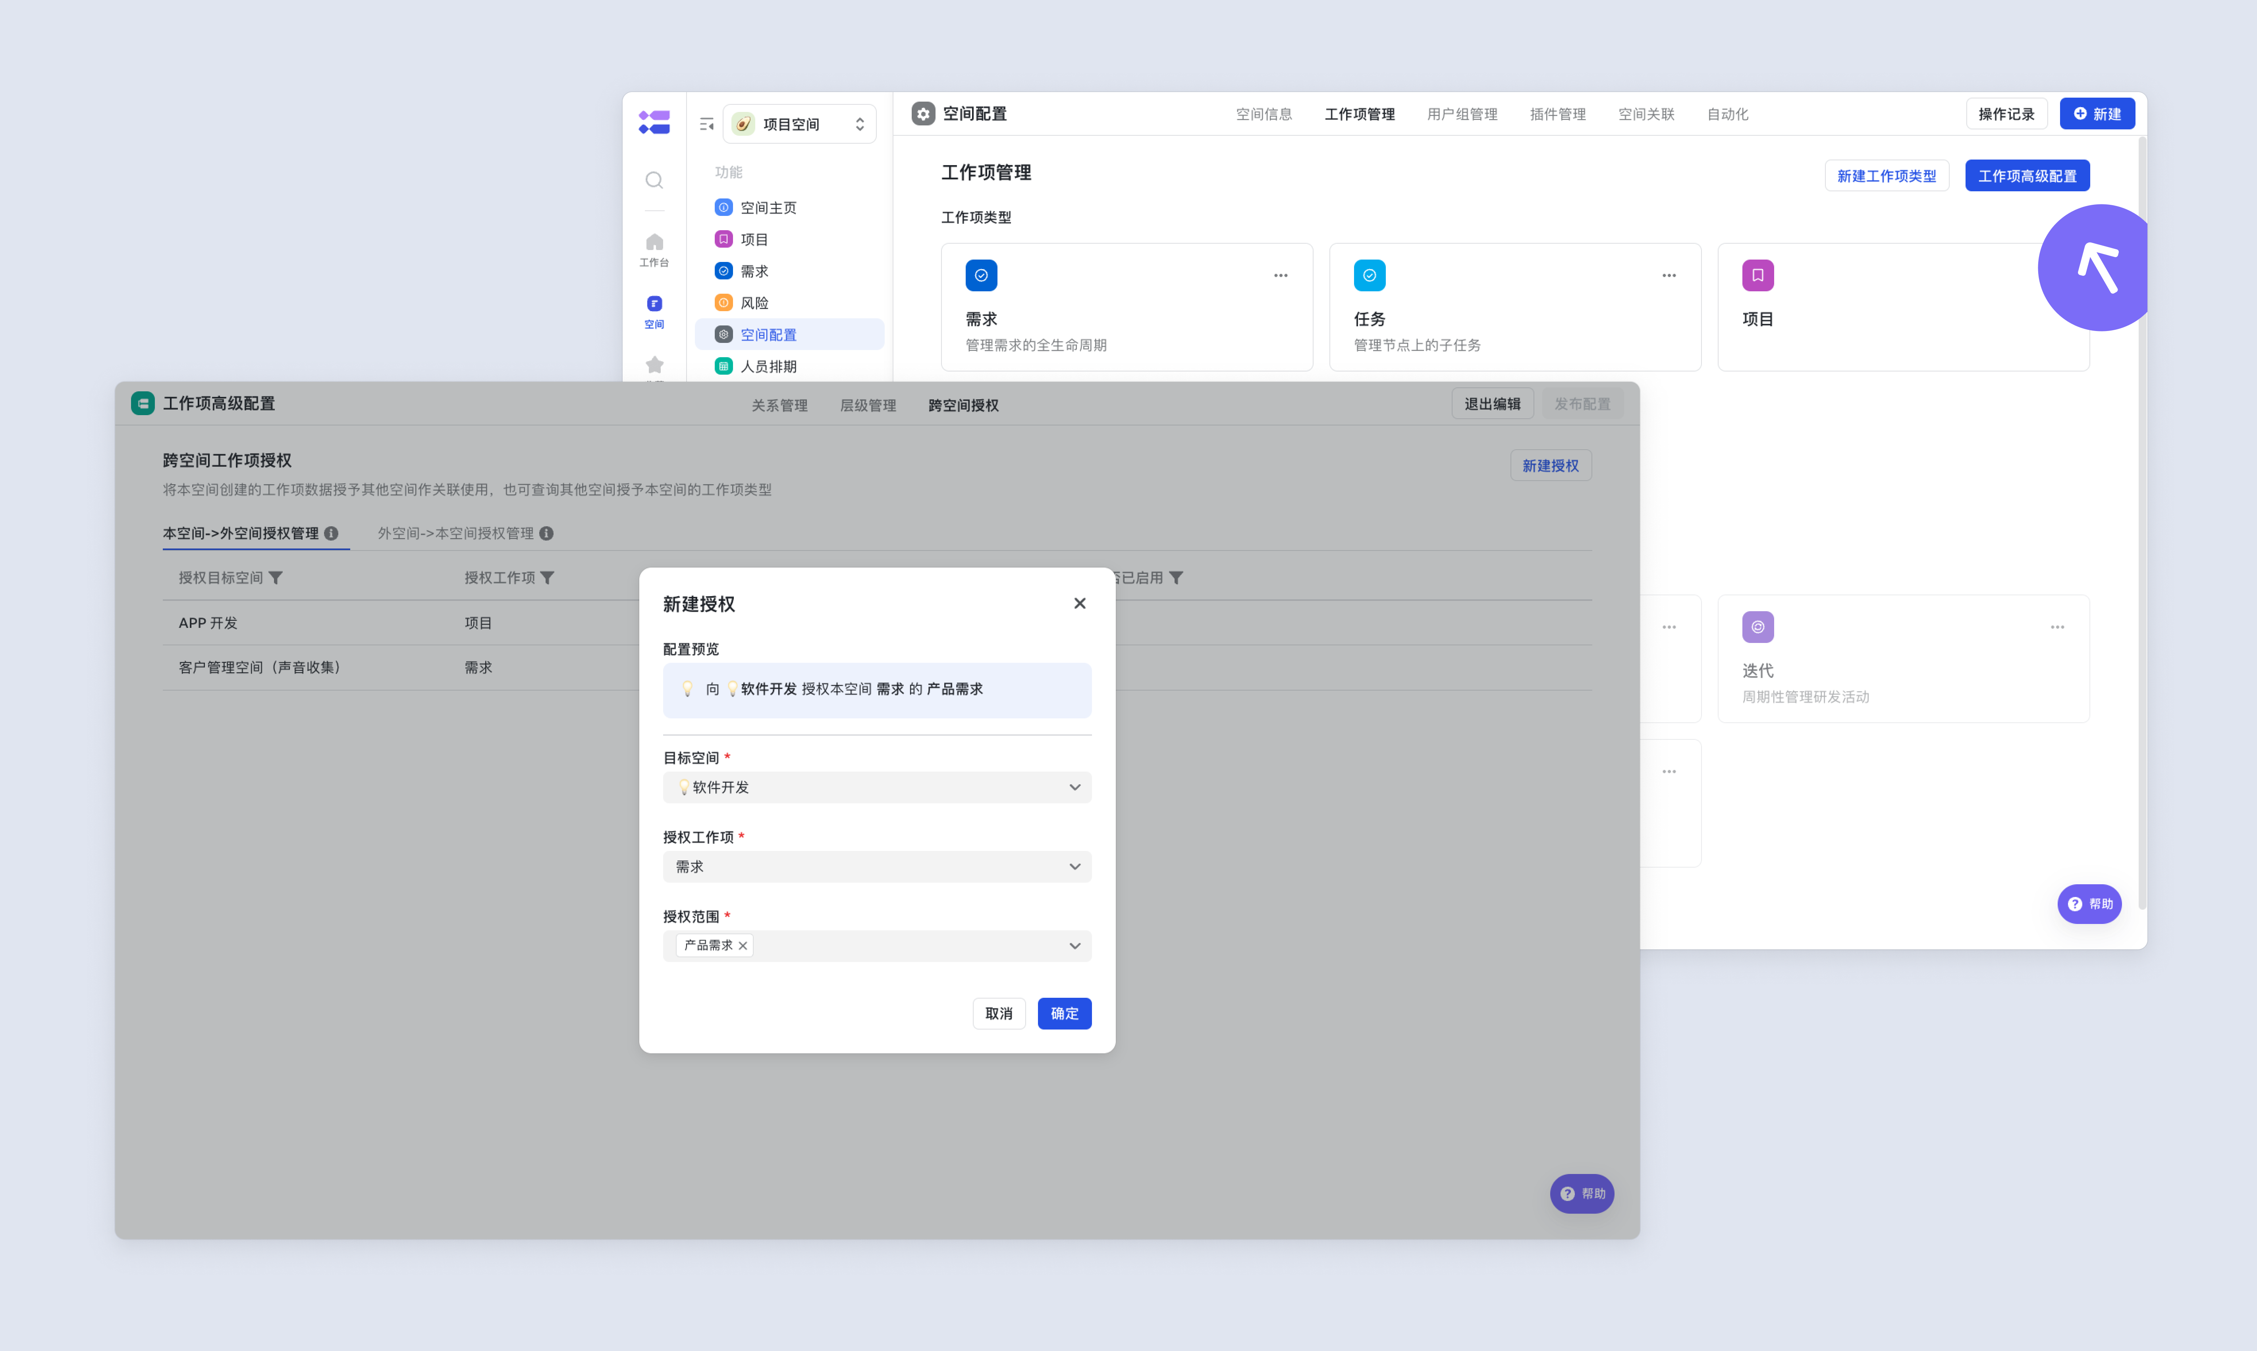Viewport: 2257px width, 1351px height.
Task: Remove the 产品需求 tag from 授权范围
Action: pos(743,946)
